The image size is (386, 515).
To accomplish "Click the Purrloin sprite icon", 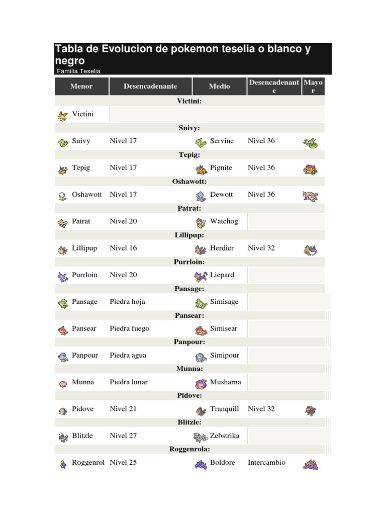I will pyautogui.click(x=63, y=276).
